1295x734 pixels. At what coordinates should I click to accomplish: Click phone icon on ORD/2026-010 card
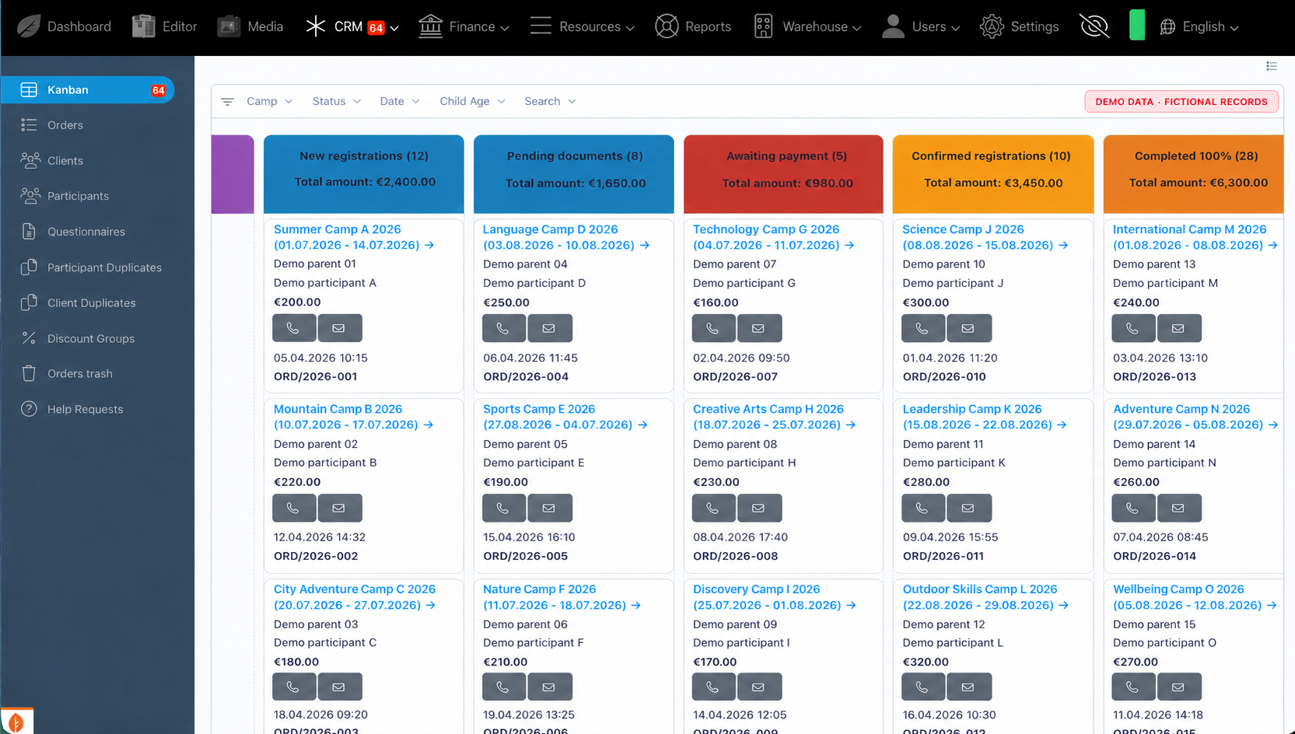coord(922,328)
